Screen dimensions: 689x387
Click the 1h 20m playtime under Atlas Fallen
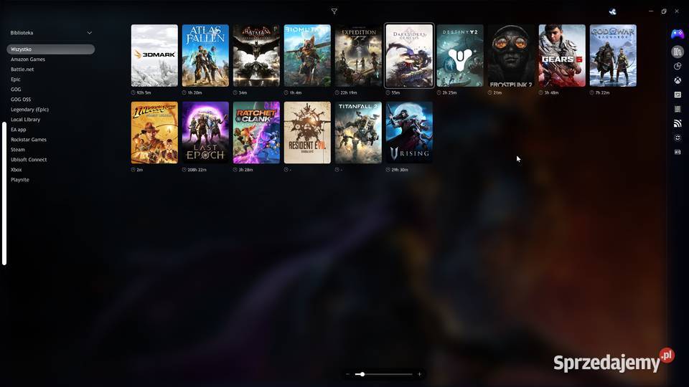tap(194, 92)
